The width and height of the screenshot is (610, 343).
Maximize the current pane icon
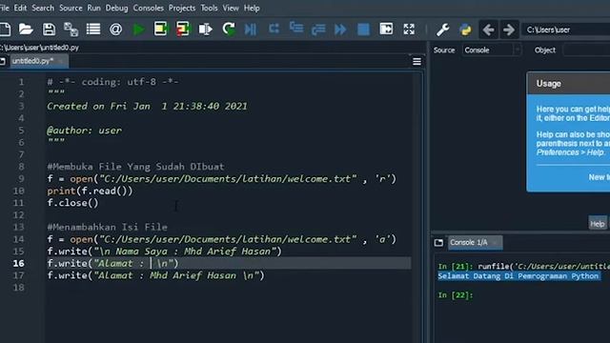tap(386, 30)
